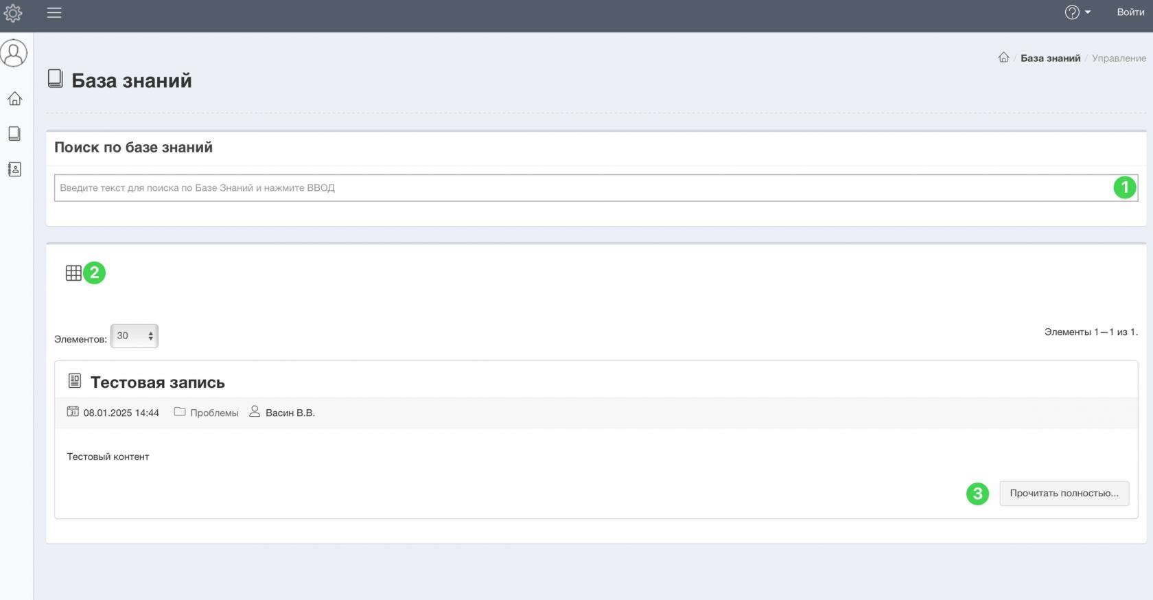Click the settings gear icon in top bar

coord(13,13)
